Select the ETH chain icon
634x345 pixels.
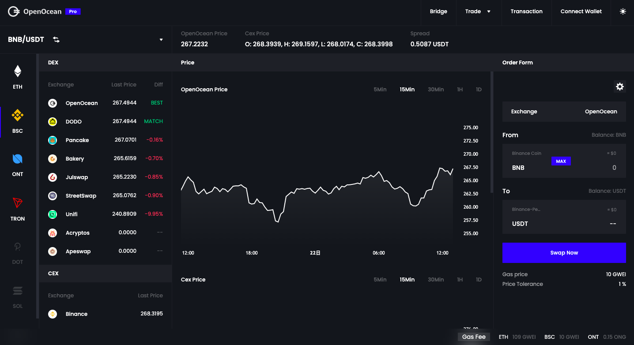coord(18,71)
